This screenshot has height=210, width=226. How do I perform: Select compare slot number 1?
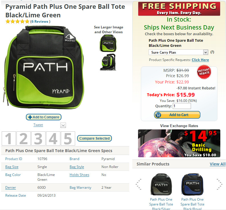click(x=9, y=138)
